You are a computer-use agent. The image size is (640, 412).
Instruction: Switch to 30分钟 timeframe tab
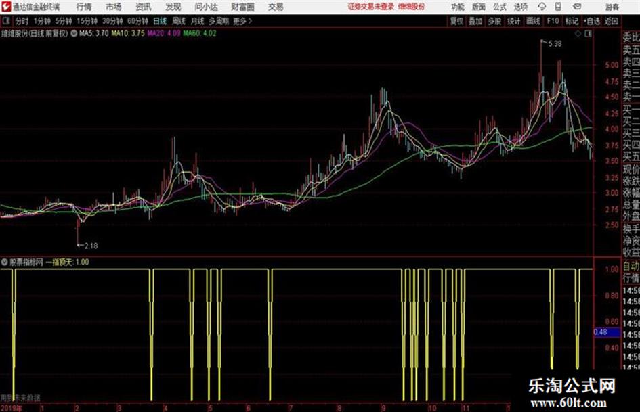pyautogui.click(x=112, y=21)
